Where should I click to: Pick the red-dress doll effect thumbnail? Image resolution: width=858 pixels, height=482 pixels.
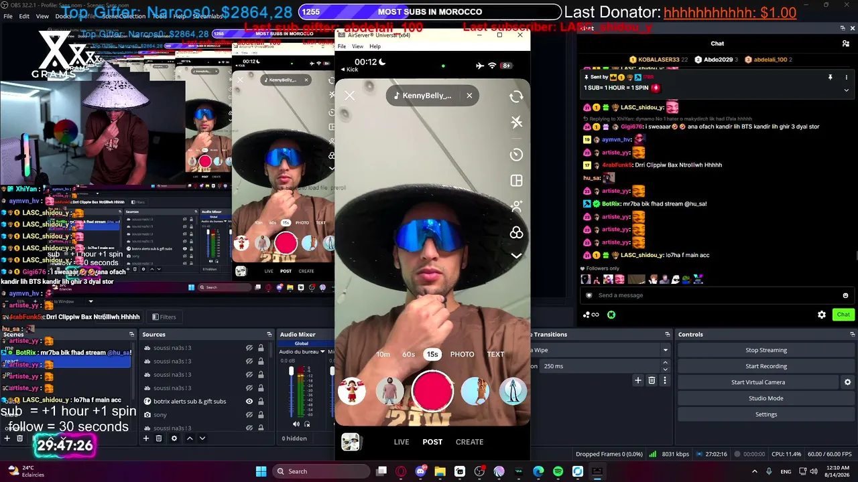[351, 391]
